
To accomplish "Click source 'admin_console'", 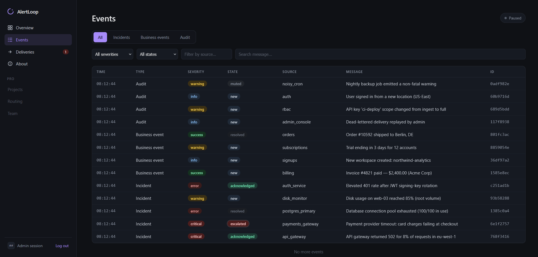I will (297, 122).
